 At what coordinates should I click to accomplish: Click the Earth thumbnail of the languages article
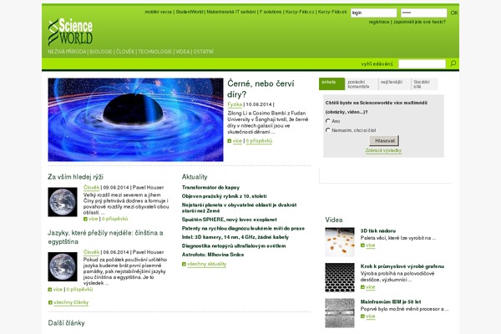coord(63,266)
